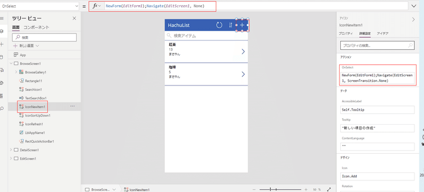
Task: Click the search magnifier icon on canvas
Action: [x=169, y=36]
